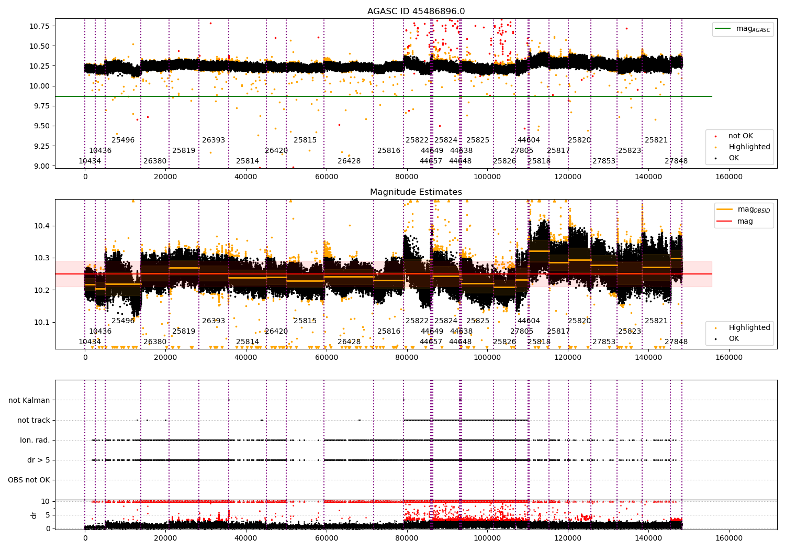Click OBSID label 25819 in Magnitude Estimates plot
Screen dimensions: 785x550
[x=184, y=332]
